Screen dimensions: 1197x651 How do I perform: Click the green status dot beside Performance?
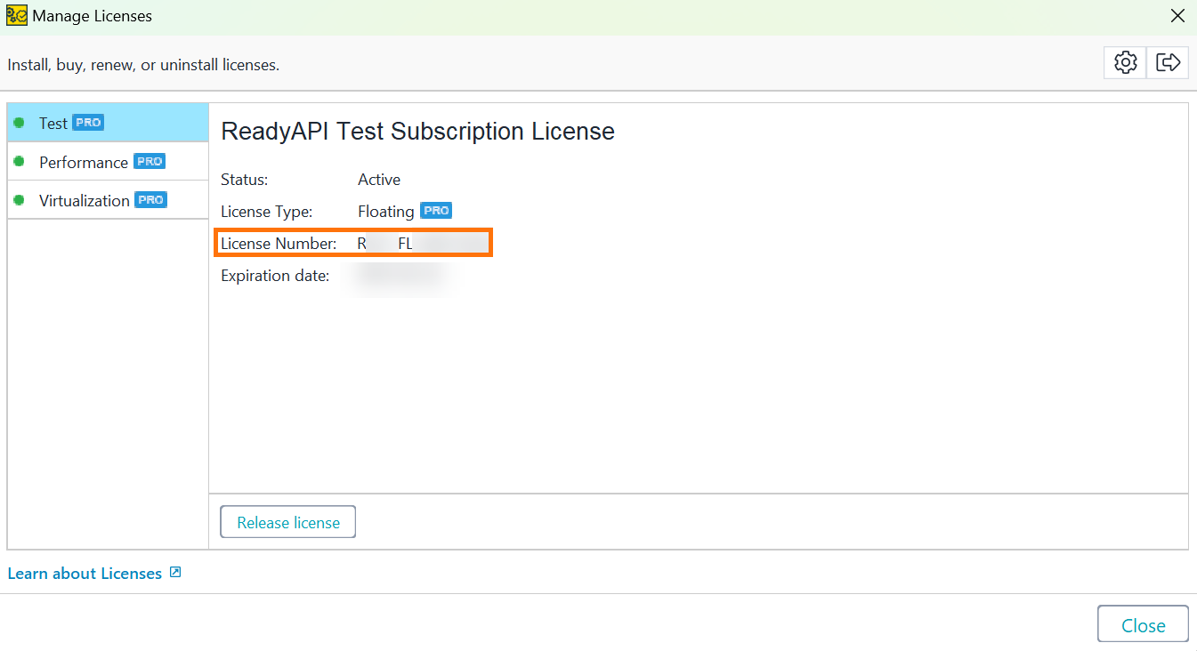click(x=20, y=161)
